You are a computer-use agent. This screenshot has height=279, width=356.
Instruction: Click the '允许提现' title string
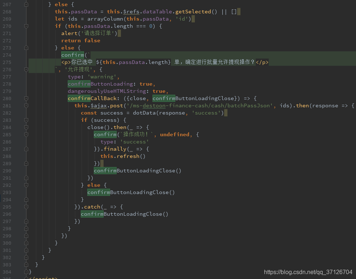tap(79, 69)
